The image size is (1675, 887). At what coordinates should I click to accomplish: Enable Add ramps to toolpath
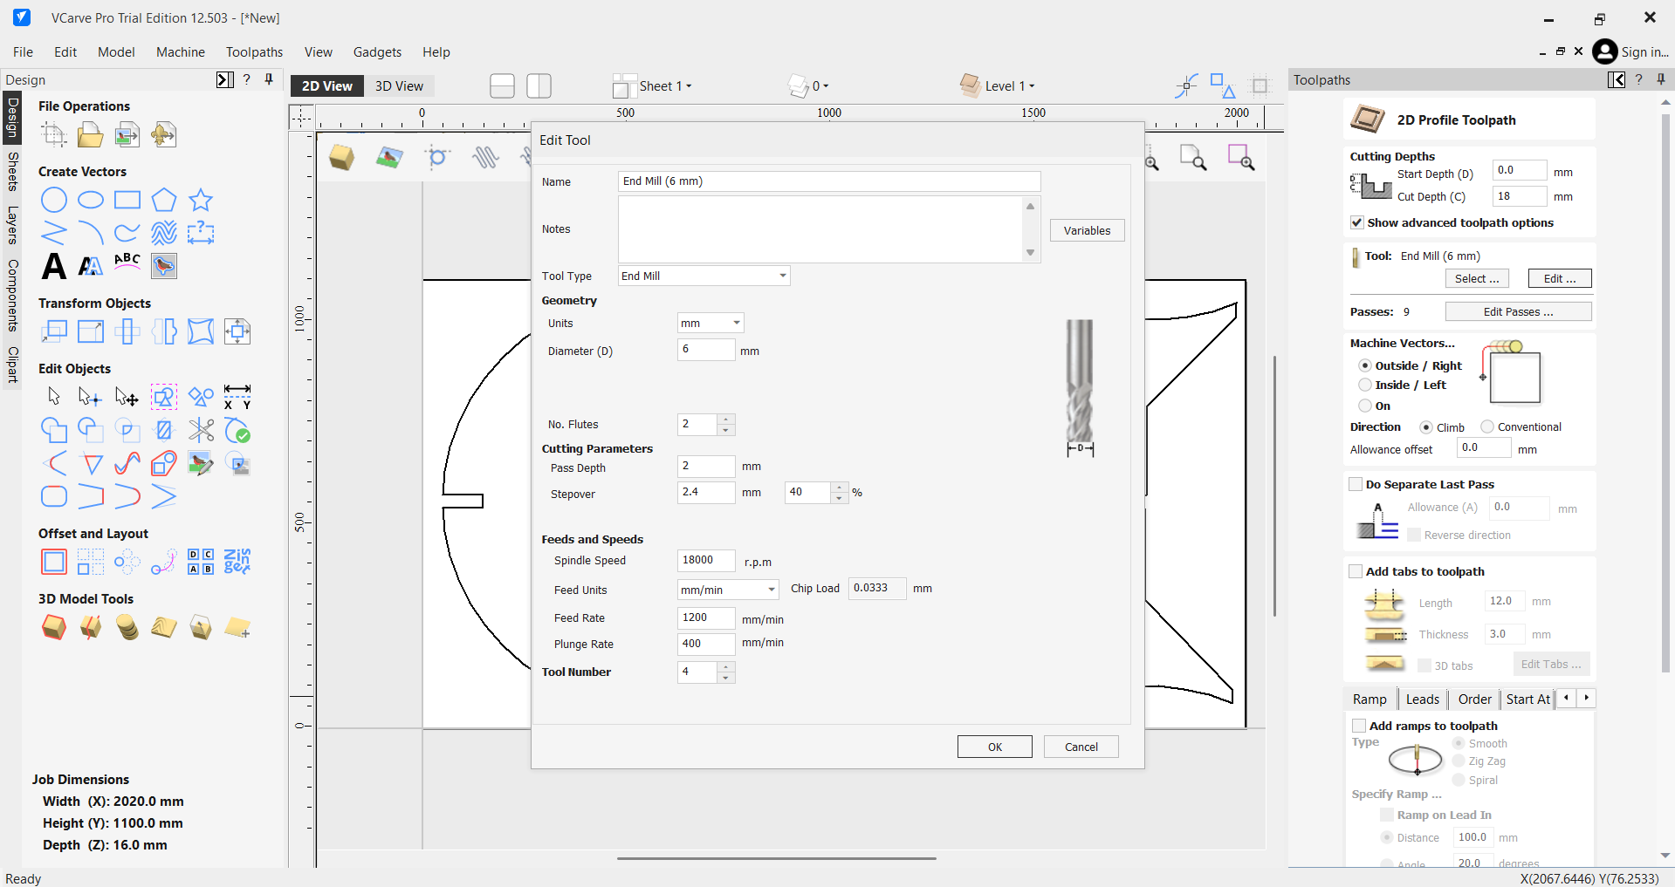pos(1359,726)
